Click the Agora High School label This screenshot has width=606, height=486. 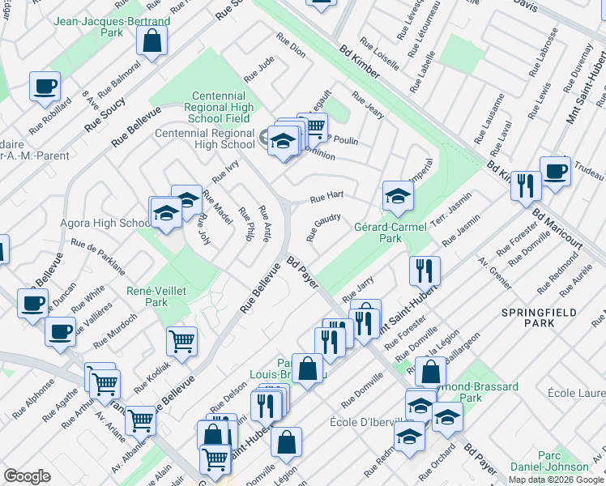(x=105, y=223)
